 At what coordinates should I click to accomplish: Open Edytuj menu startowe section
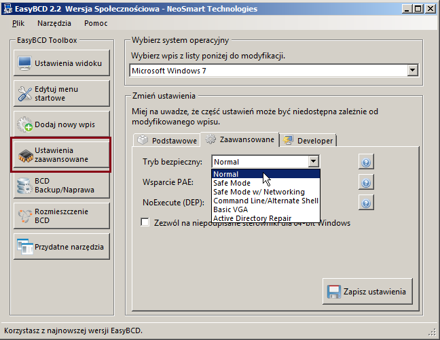tap(62, 94)
